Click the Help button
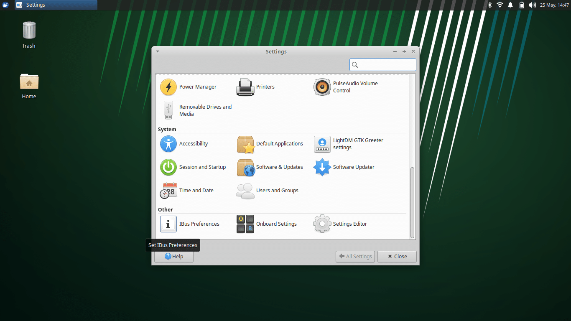 click(x=174, y=257)
